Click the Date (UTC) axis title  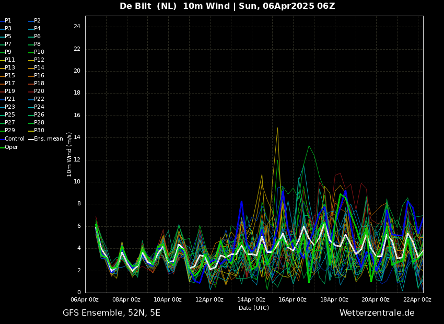254,308
